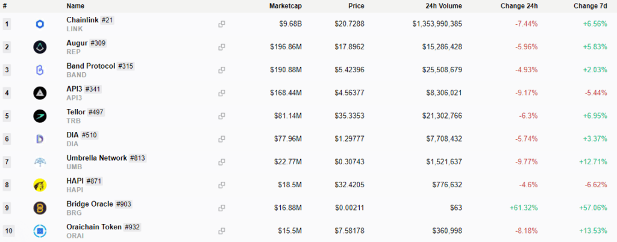The width and height of the screenshot is (617, 242).
Task: Click the Chainlink logo icon
Action: point(40,24)
